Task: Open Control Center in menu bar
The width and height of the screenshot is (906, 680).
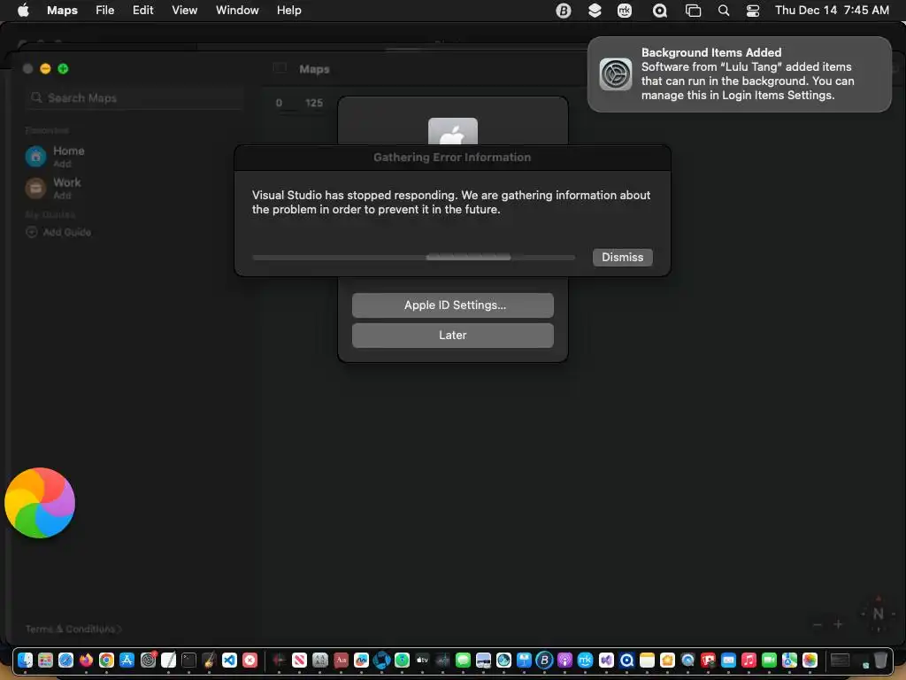Action: [753, 11]
